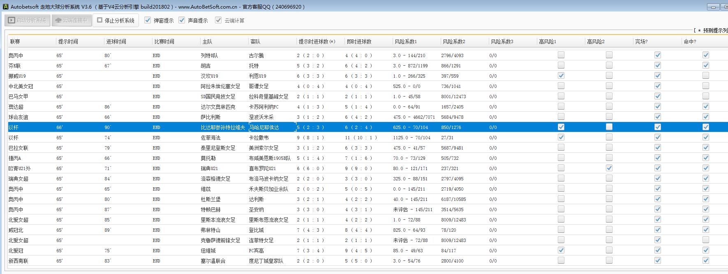Click the 主队 column header
Viewport: 728px width, 274px height.
click(207, 41)
